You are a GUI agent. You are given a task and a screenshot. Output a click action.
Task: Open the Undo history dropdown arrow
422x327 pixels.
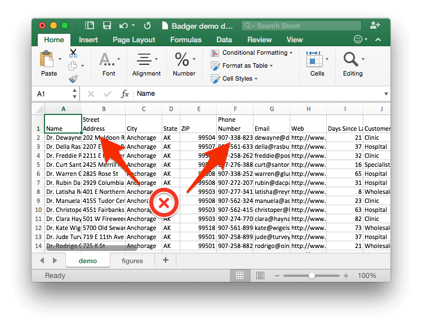[133, 25]
